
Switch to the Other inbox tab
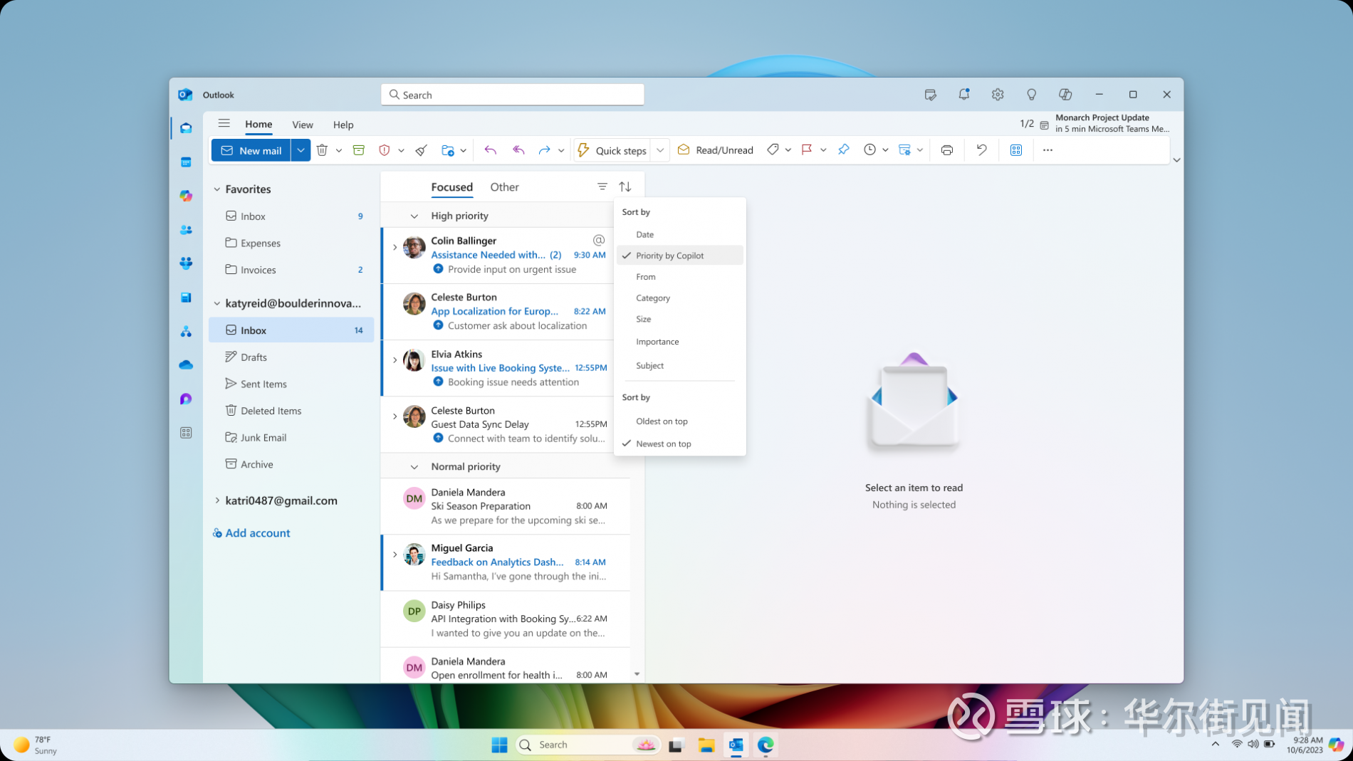point(504,187)
